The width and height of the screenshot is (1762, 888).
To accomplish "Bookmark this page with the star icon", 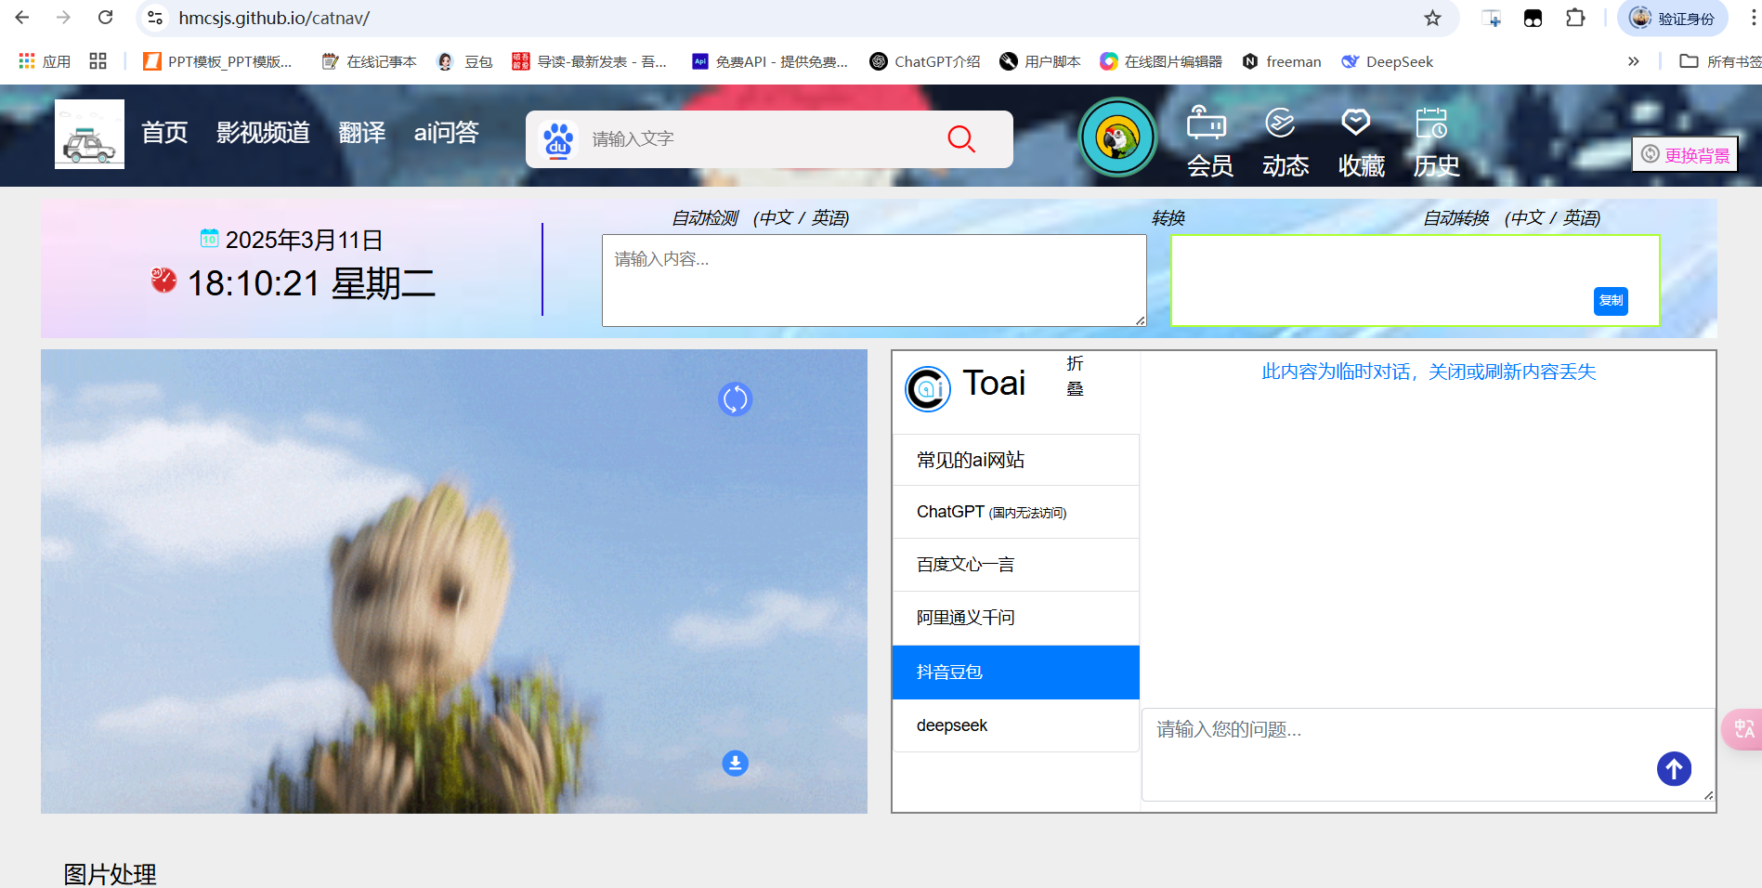I will coord(1432,19).
